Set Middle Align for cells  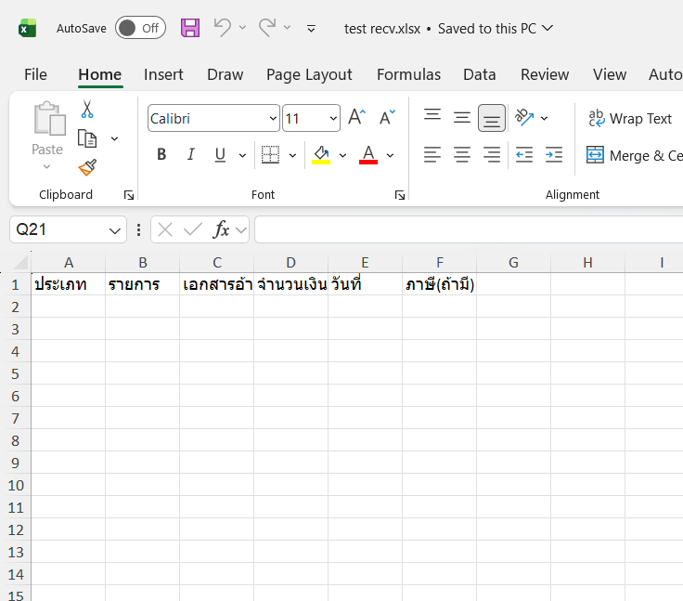coord(462,117)
